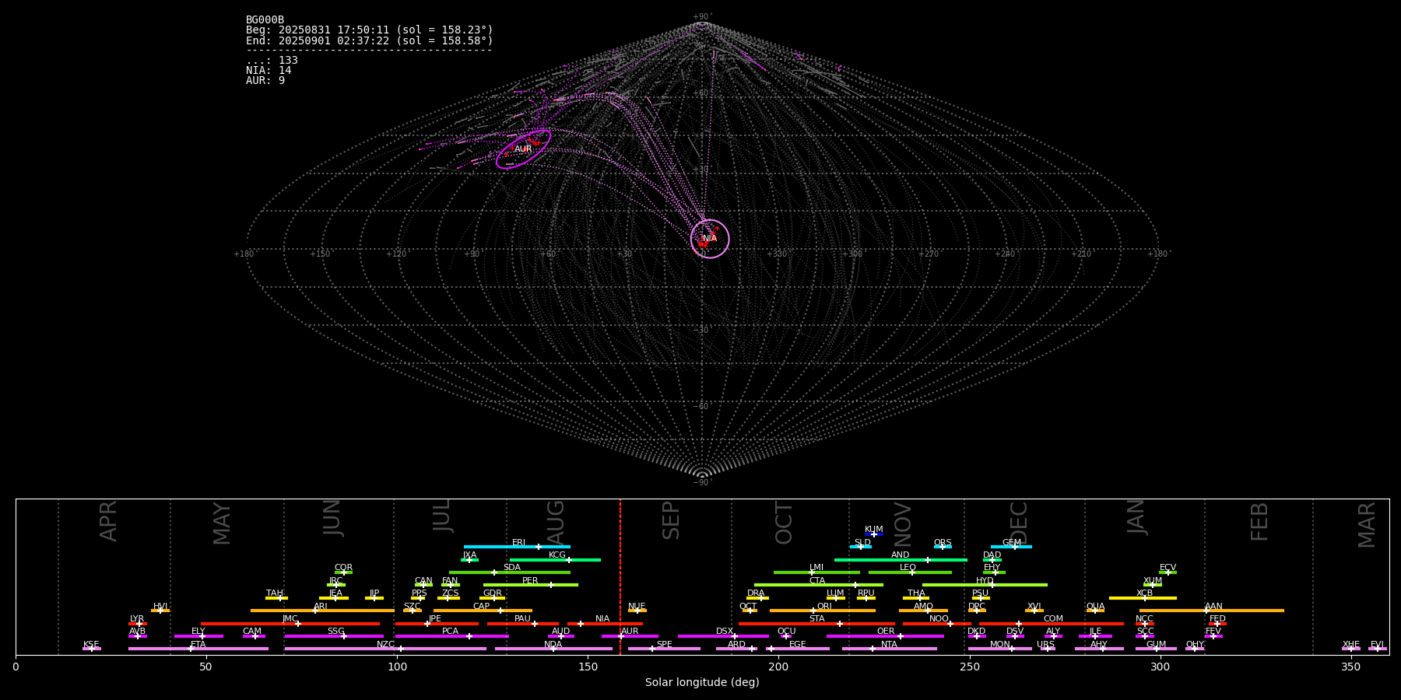
Task: Click the 'Solar longitude (deg)' axis label
Action: click(x=702, y=683)
